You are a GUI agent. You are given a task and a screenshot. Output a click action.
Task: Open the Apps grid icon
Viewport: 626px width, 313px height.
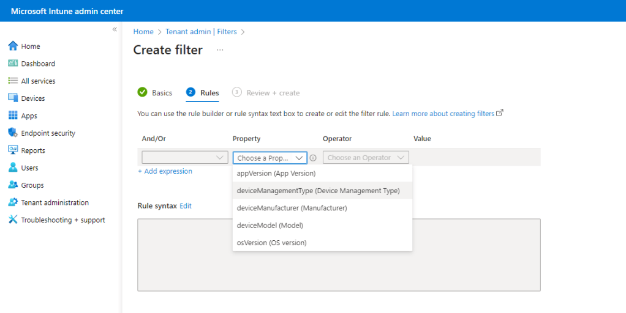[x=13, y=116]
